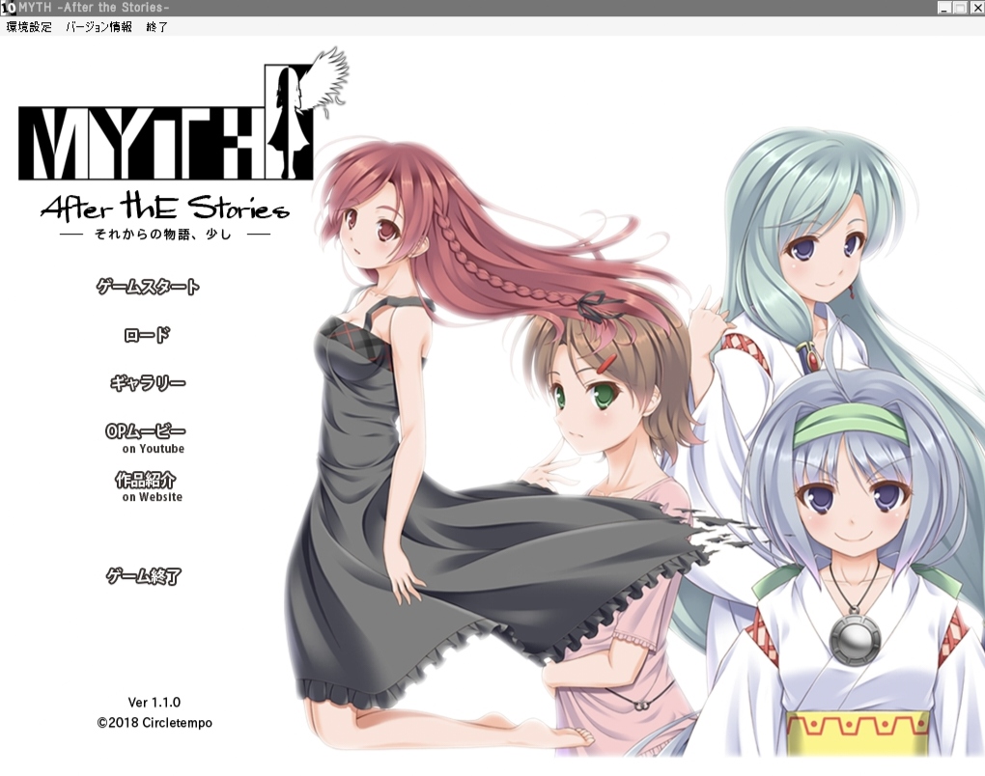Watch the OPムービー opening movie
This screenshot has width=985, height=776.
click(x=146, y=432)
